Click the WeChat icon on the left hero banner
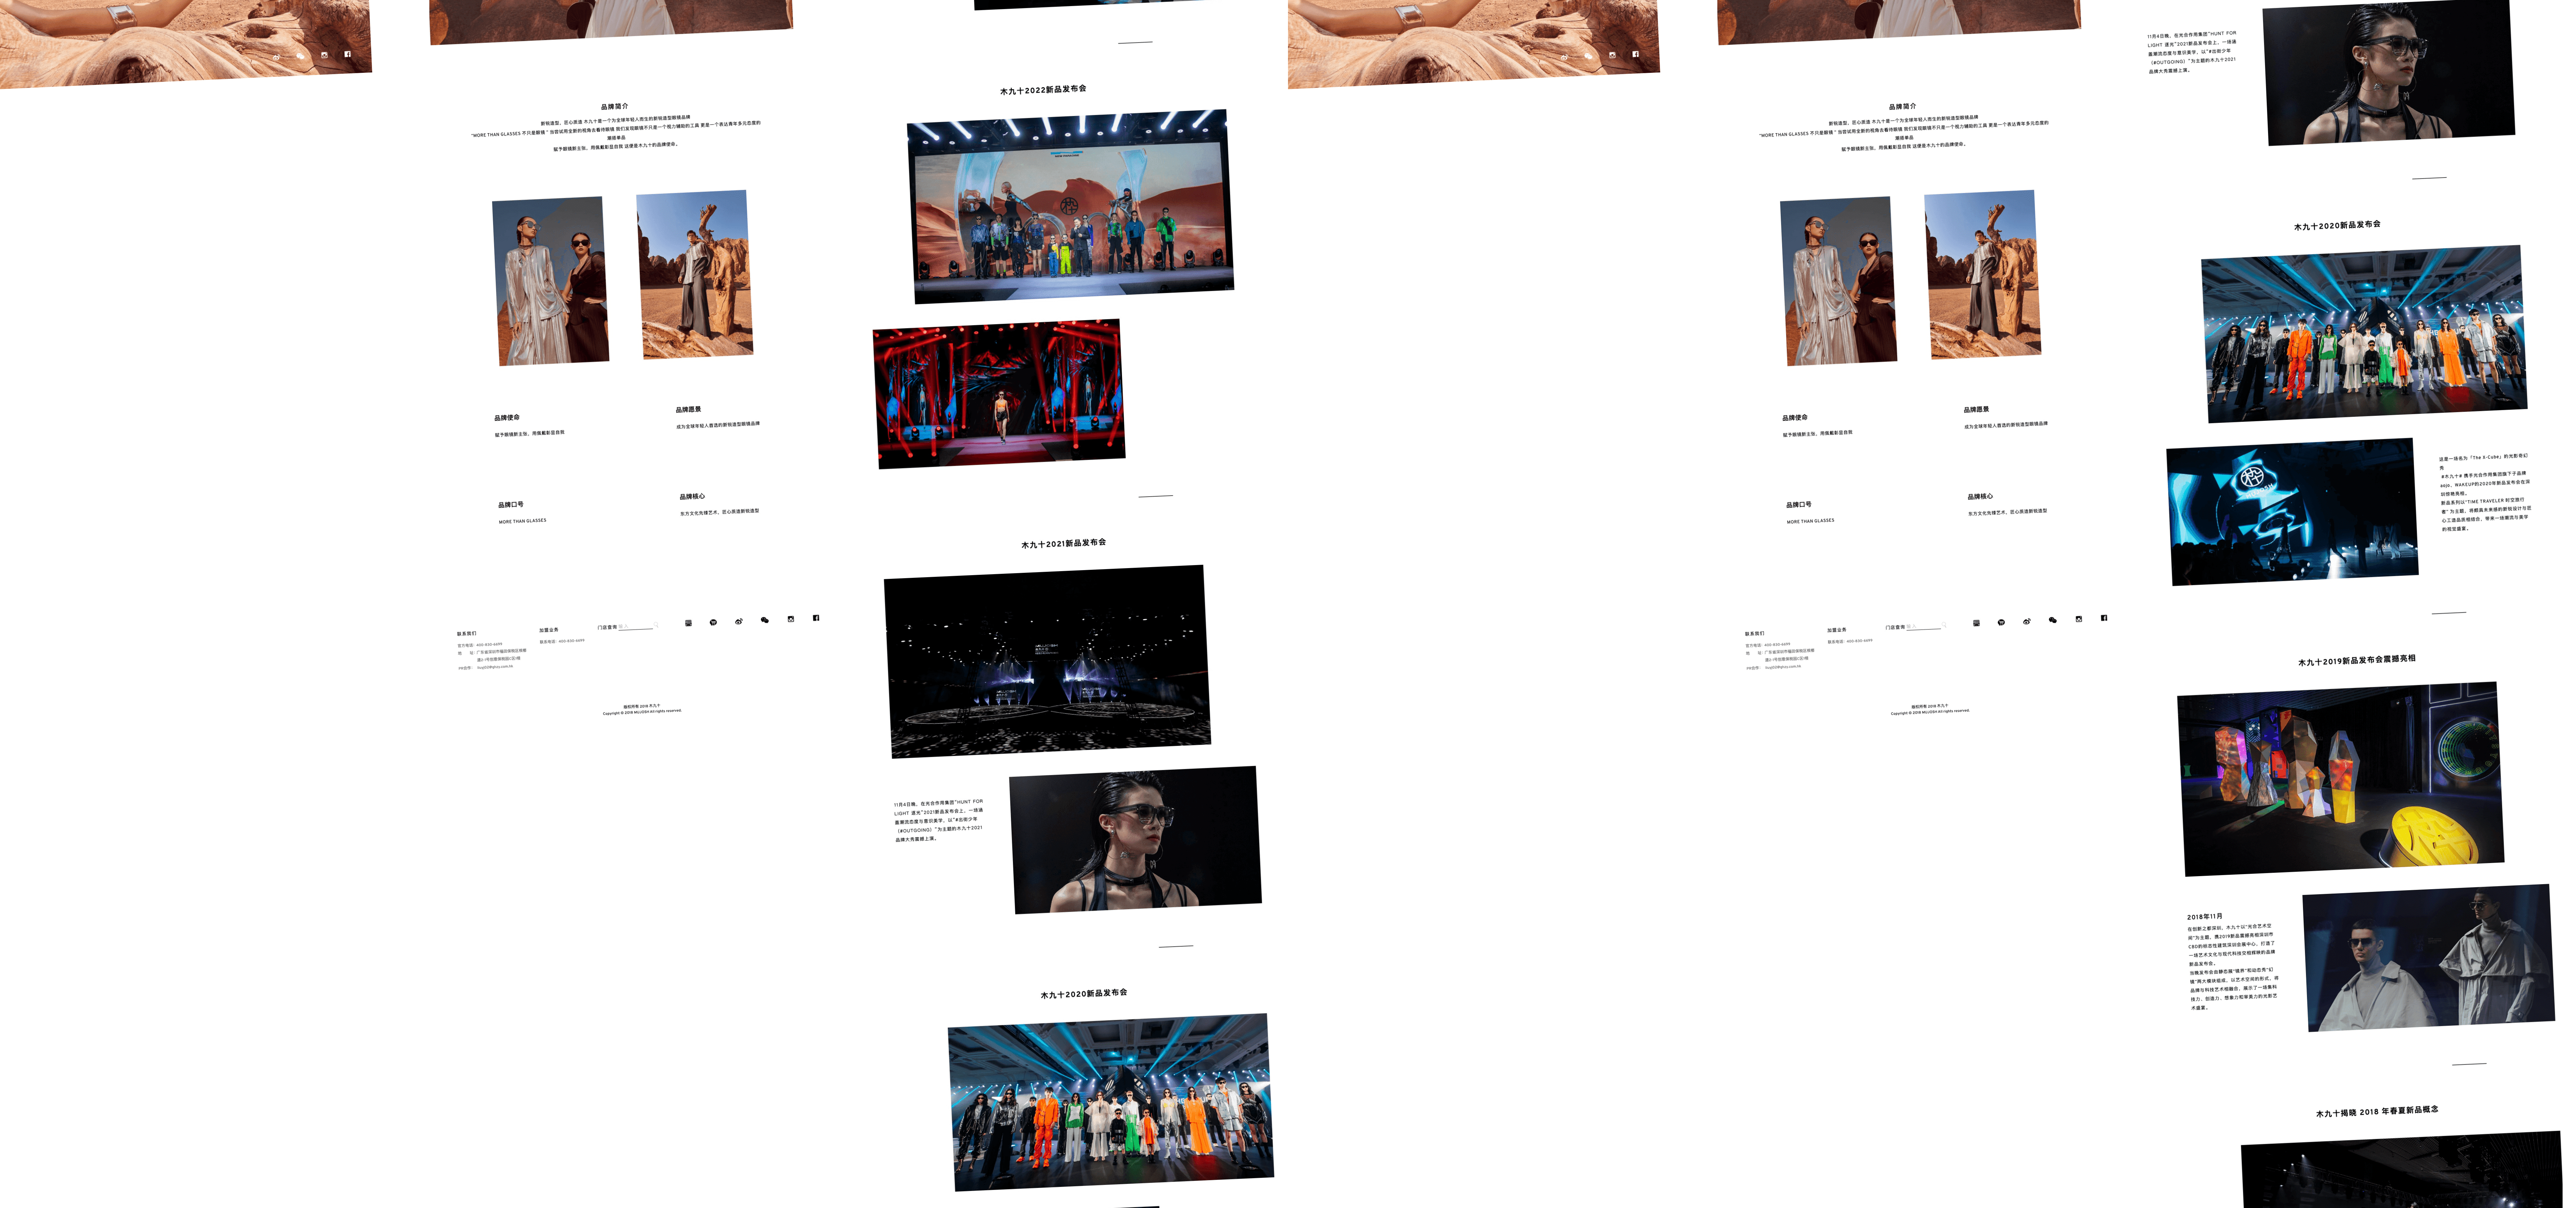2576x1208 pixels. tap(300, 56)
